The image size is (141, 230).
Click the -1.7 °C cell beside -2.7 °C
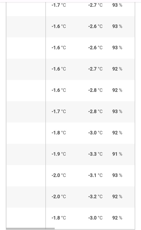[59, 5]
